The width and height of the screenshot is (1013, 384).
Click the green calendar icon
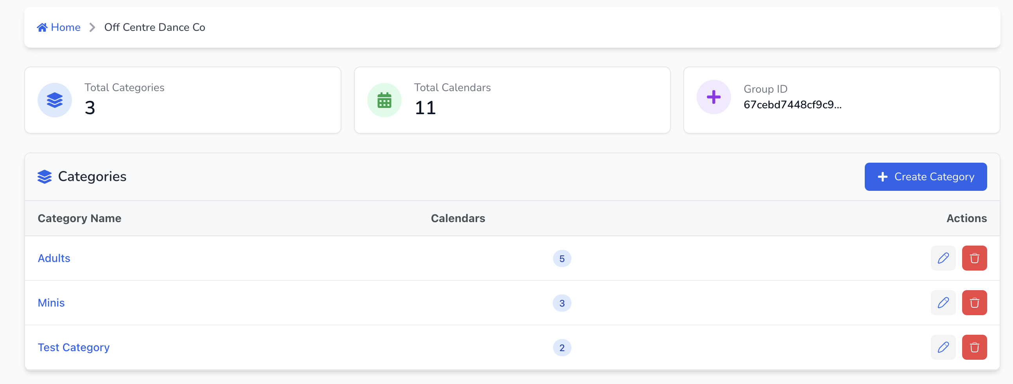384,100
